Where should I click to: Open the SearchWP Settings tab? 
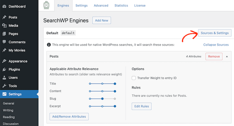[x=82, y=6]
